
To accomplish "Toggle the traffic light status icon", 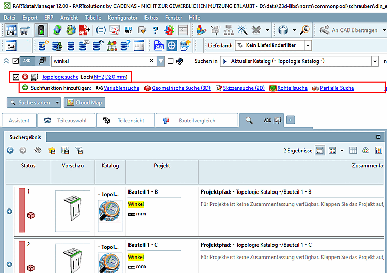I will [x=41, y=30].
